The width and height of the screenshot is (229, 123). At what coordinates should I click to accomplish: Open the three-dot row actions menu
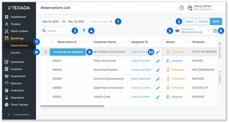[46, 52]
